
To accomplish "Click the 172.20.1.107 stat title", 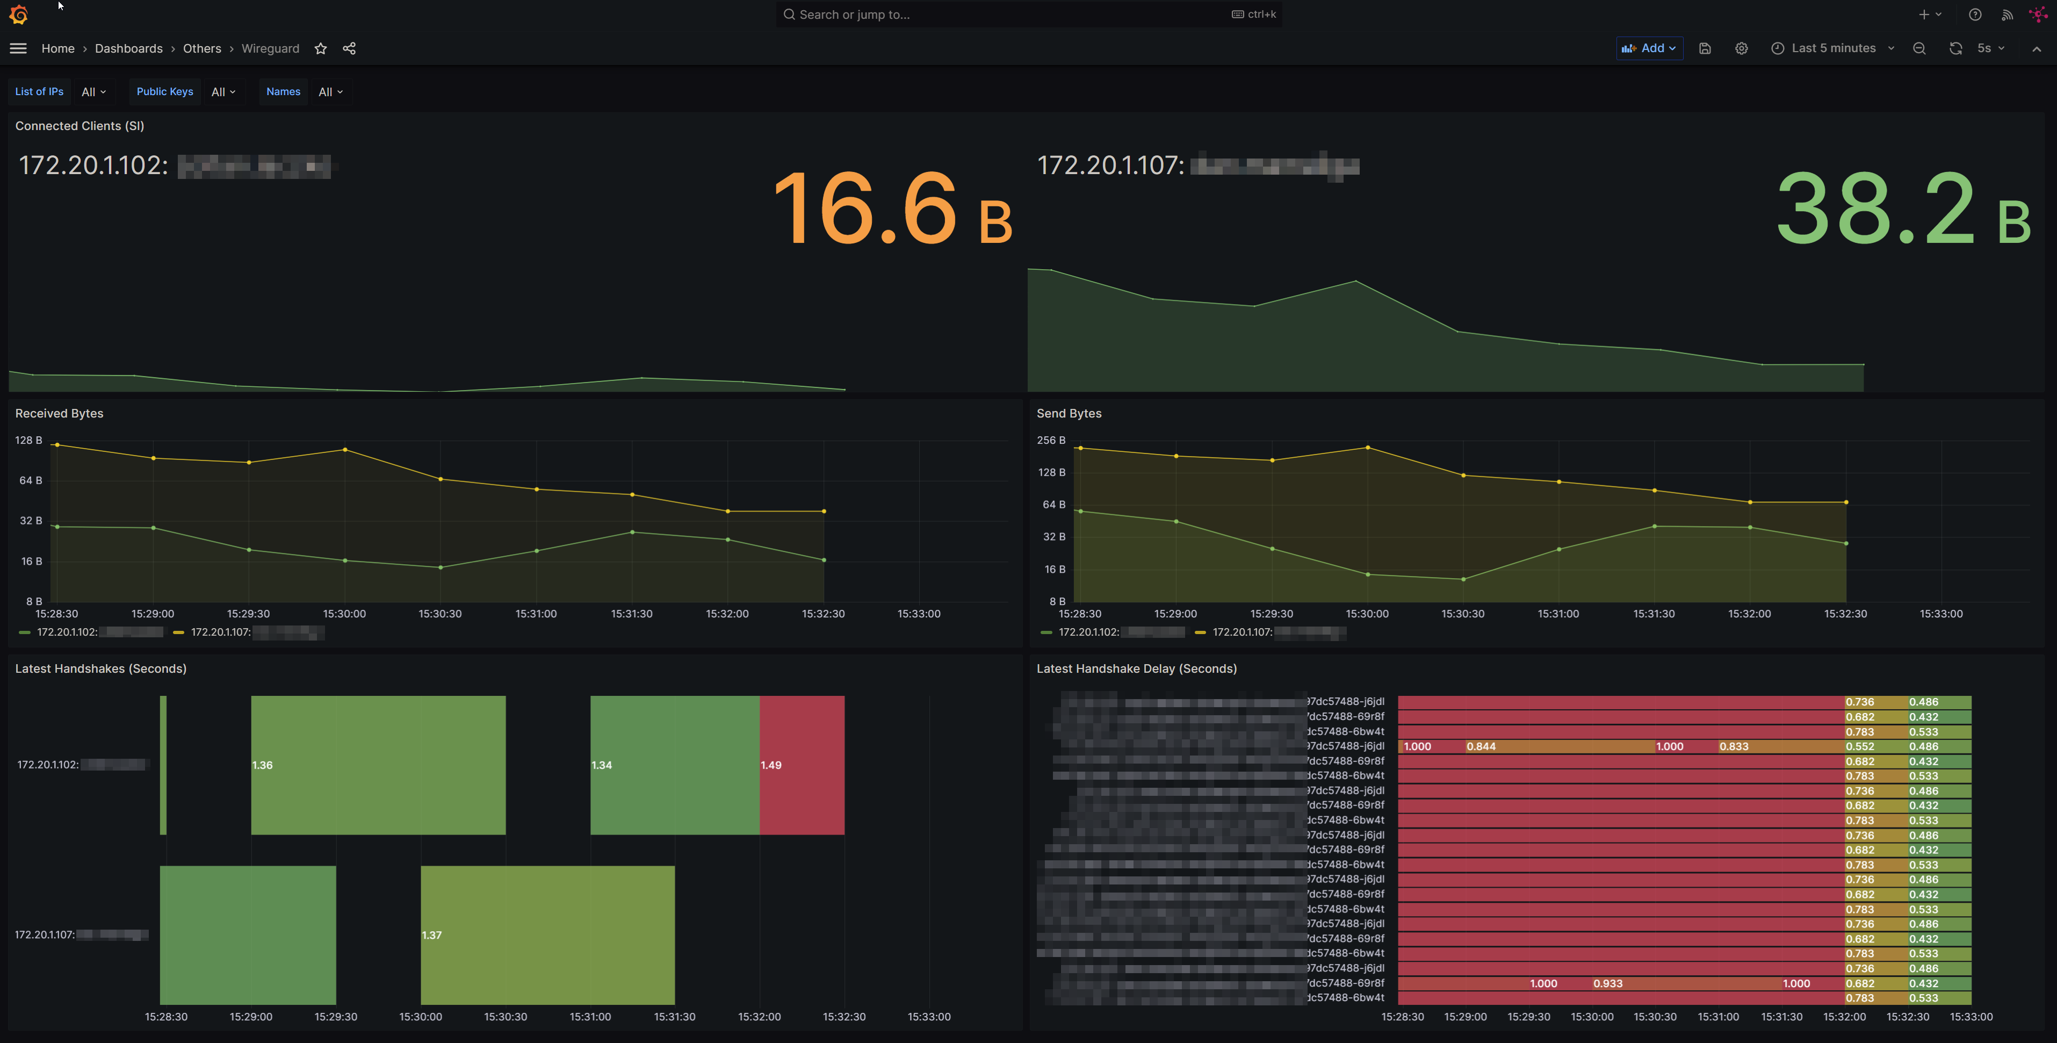I will [x=1198, y=166].
